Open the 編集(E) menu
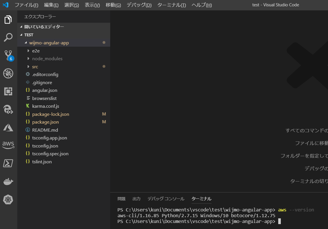Image resolution: width=328 pixels, height=229 pixels. point(51,5)
